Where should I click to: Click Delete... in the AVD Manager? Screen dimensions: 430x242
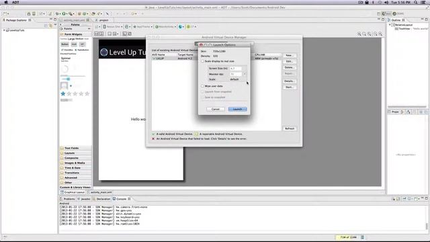click(290, 67)
